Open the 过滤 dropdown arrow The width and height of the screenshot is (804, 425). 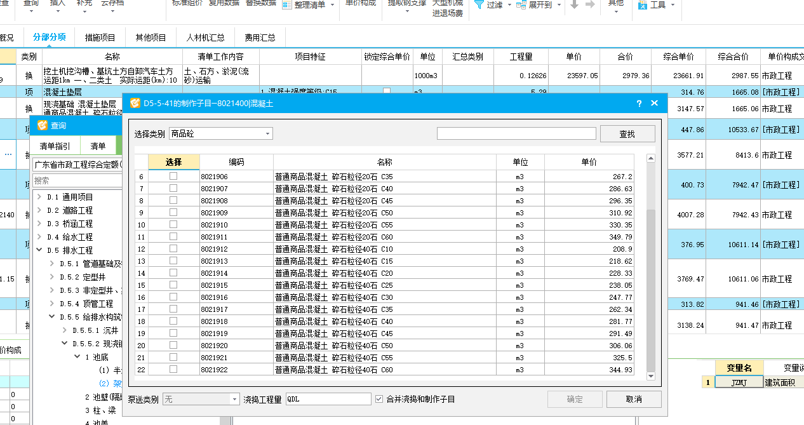point(508,5)
